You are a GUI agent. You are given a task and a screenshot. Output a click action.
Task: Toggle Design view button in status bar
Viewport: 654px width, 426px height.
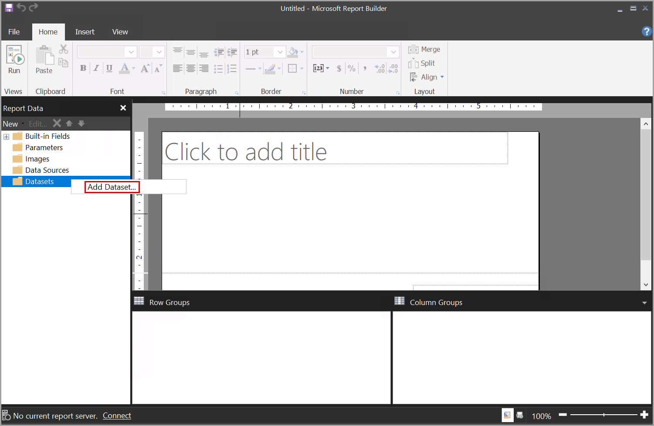click(507, 415)
